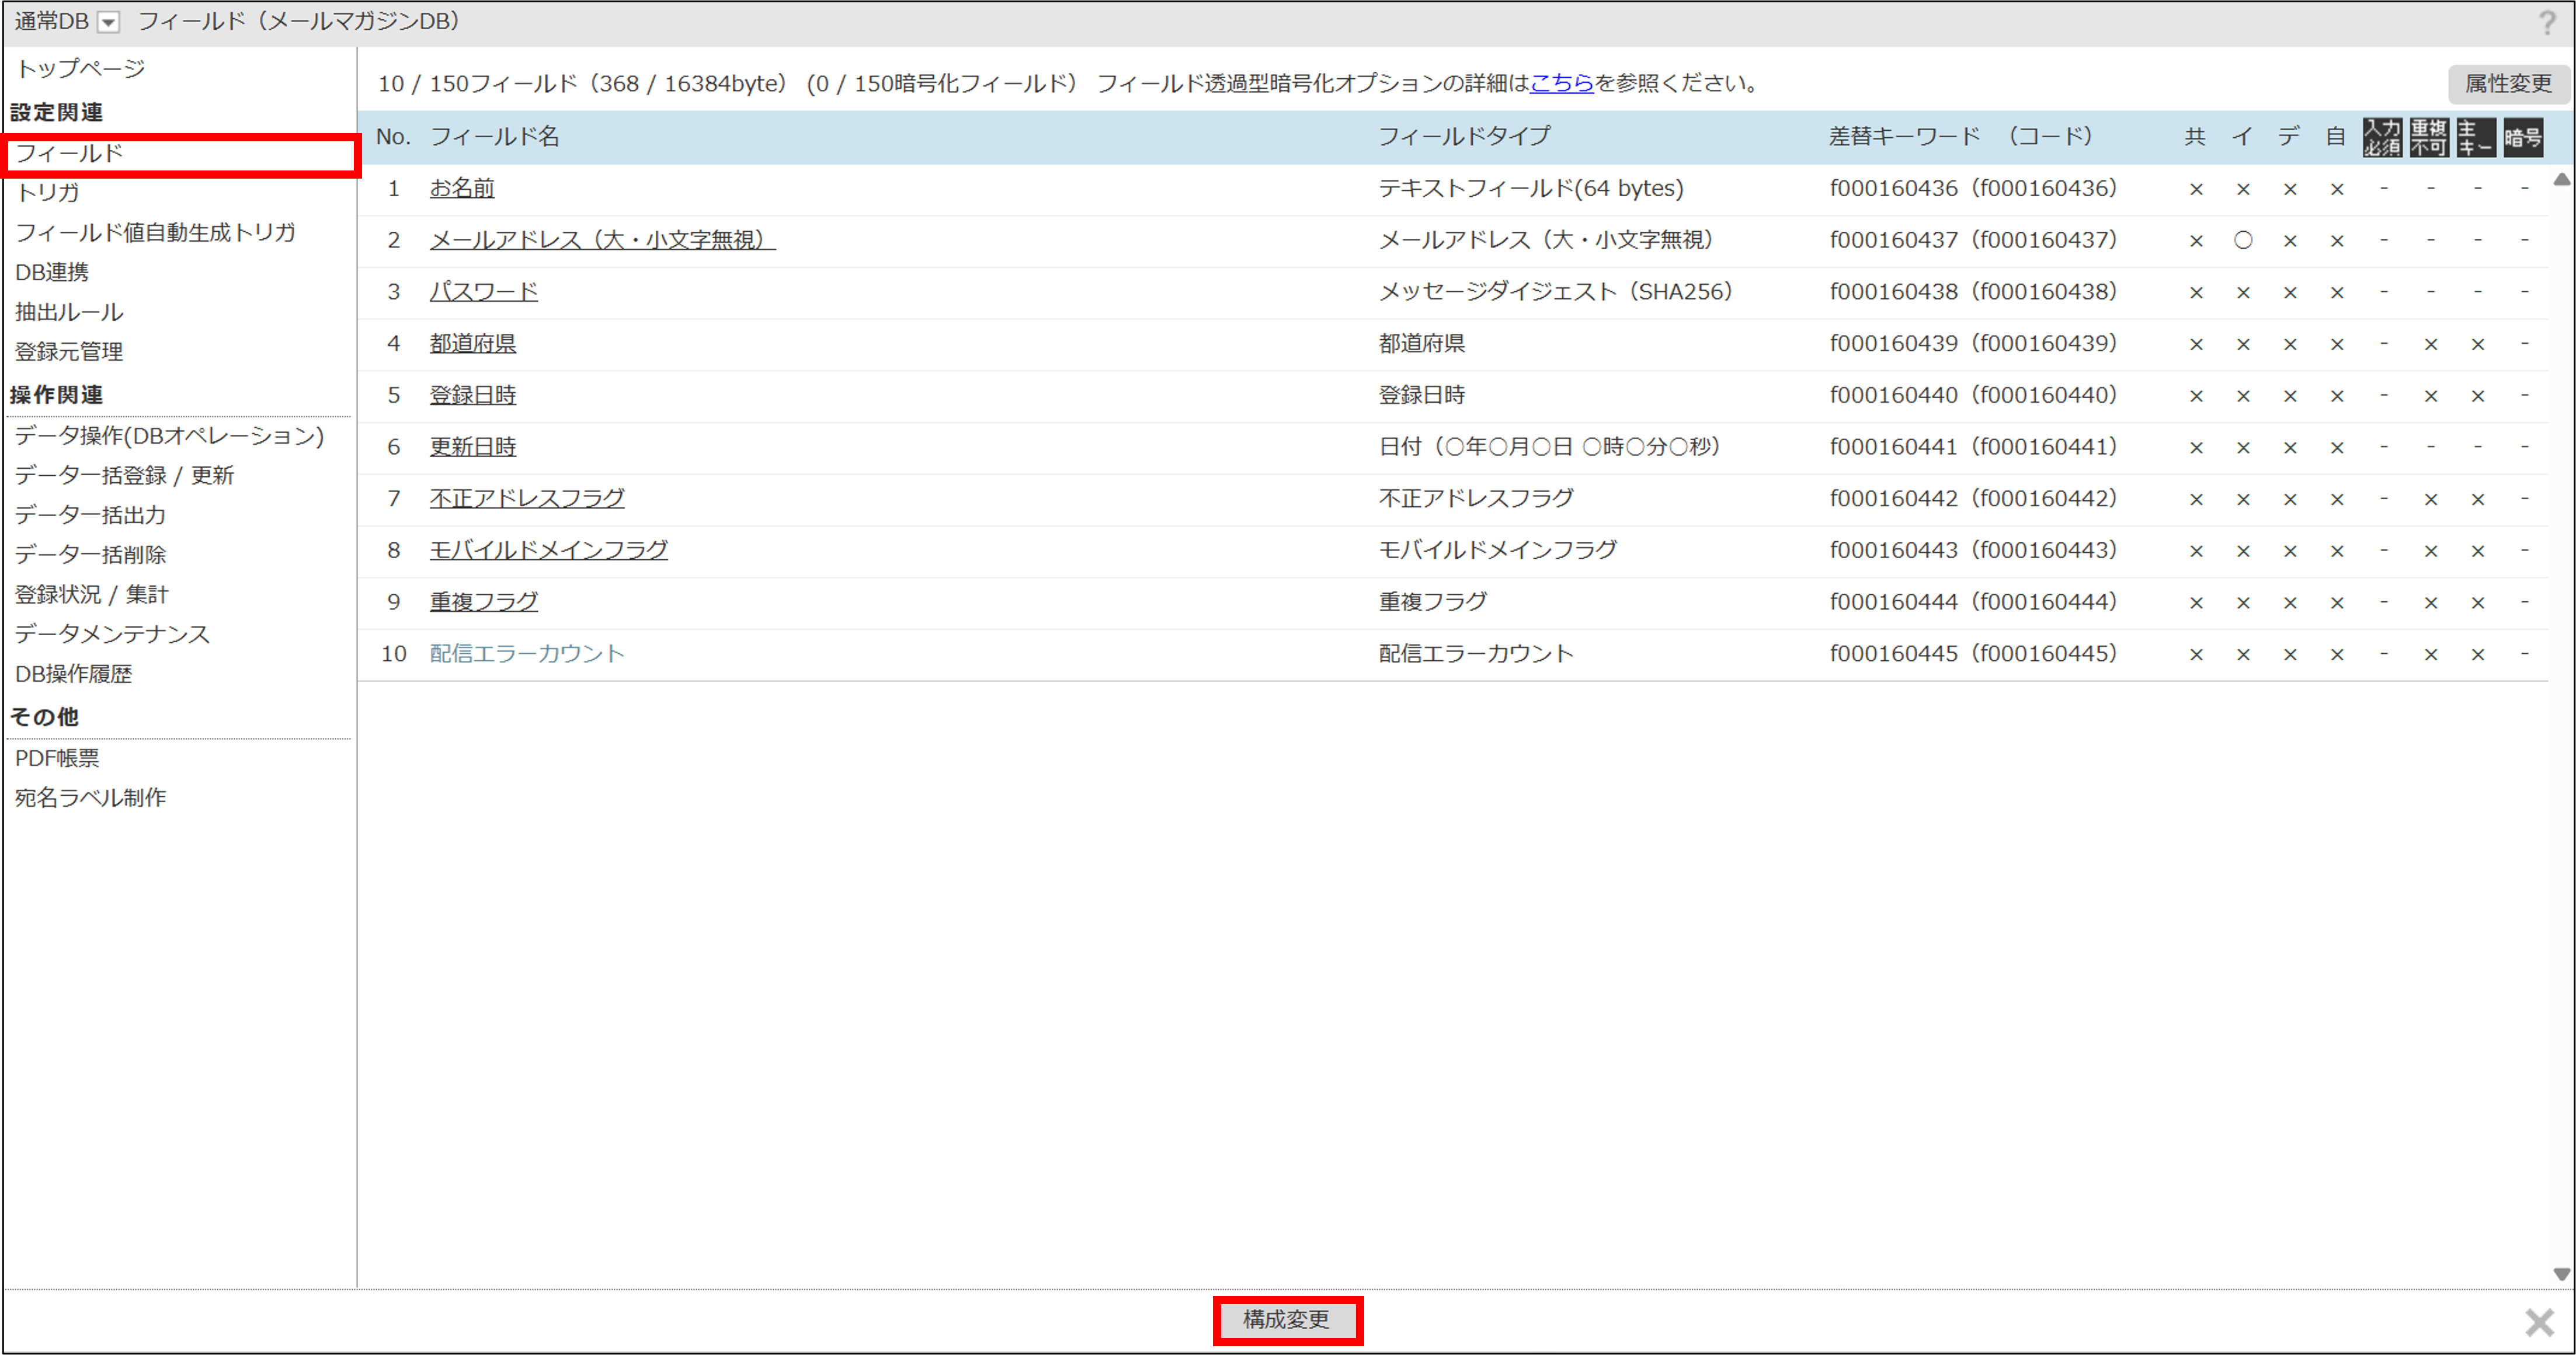The width and height of the screenshot is (2576, 1355).
Task: Click the 暗号 column header icon
Action: click(x=2523, y=137)
